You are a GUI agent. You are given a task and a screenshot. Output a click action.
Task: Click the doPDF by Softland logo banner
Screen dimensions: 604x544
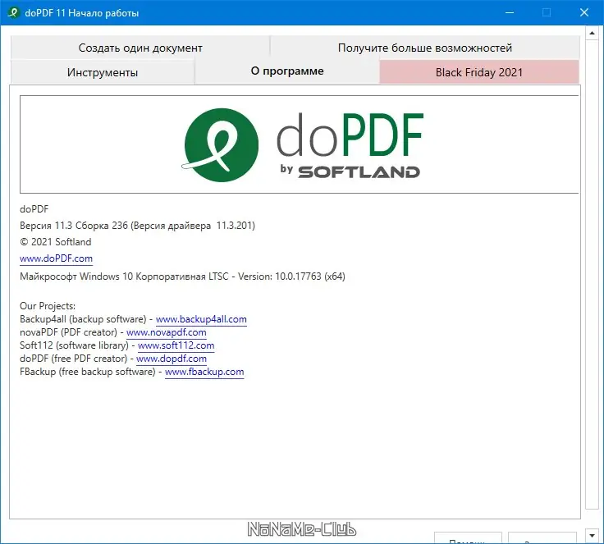click(300, 144)
